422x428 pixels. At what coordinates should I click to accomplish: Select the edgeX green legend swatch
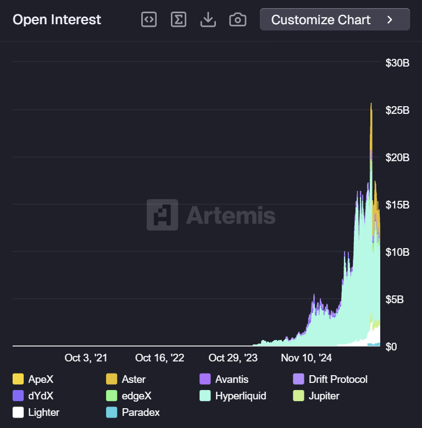click(112, 396)
